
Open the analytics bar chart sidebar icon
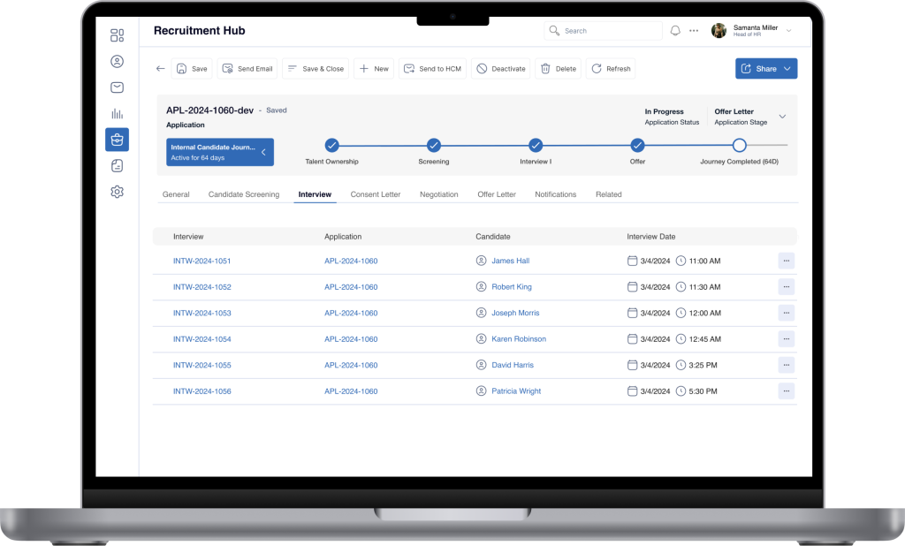coord(118,114)
